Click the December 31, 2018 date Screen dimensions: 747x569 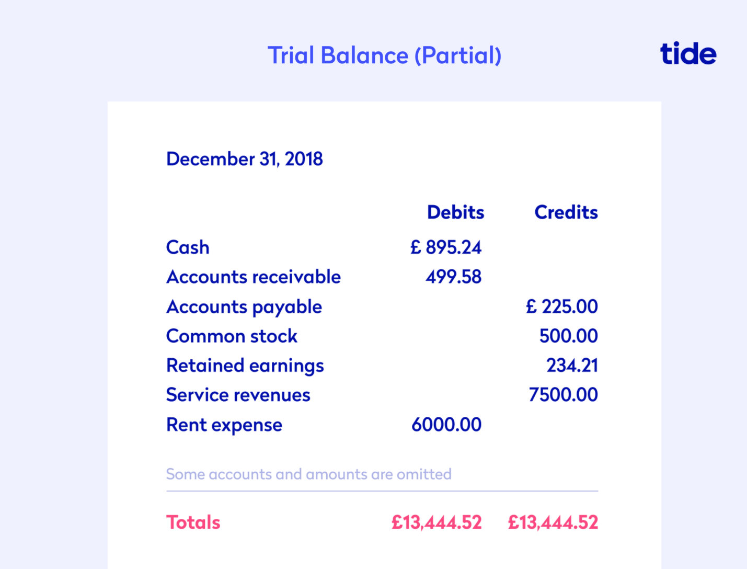pyautogui.click(x=245, y=159)
